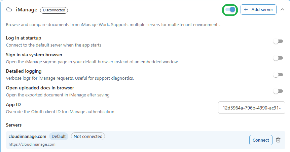290x152 pixels.
Task: Click 'Open the exported document' description
Action: click(x=58, y=95)
